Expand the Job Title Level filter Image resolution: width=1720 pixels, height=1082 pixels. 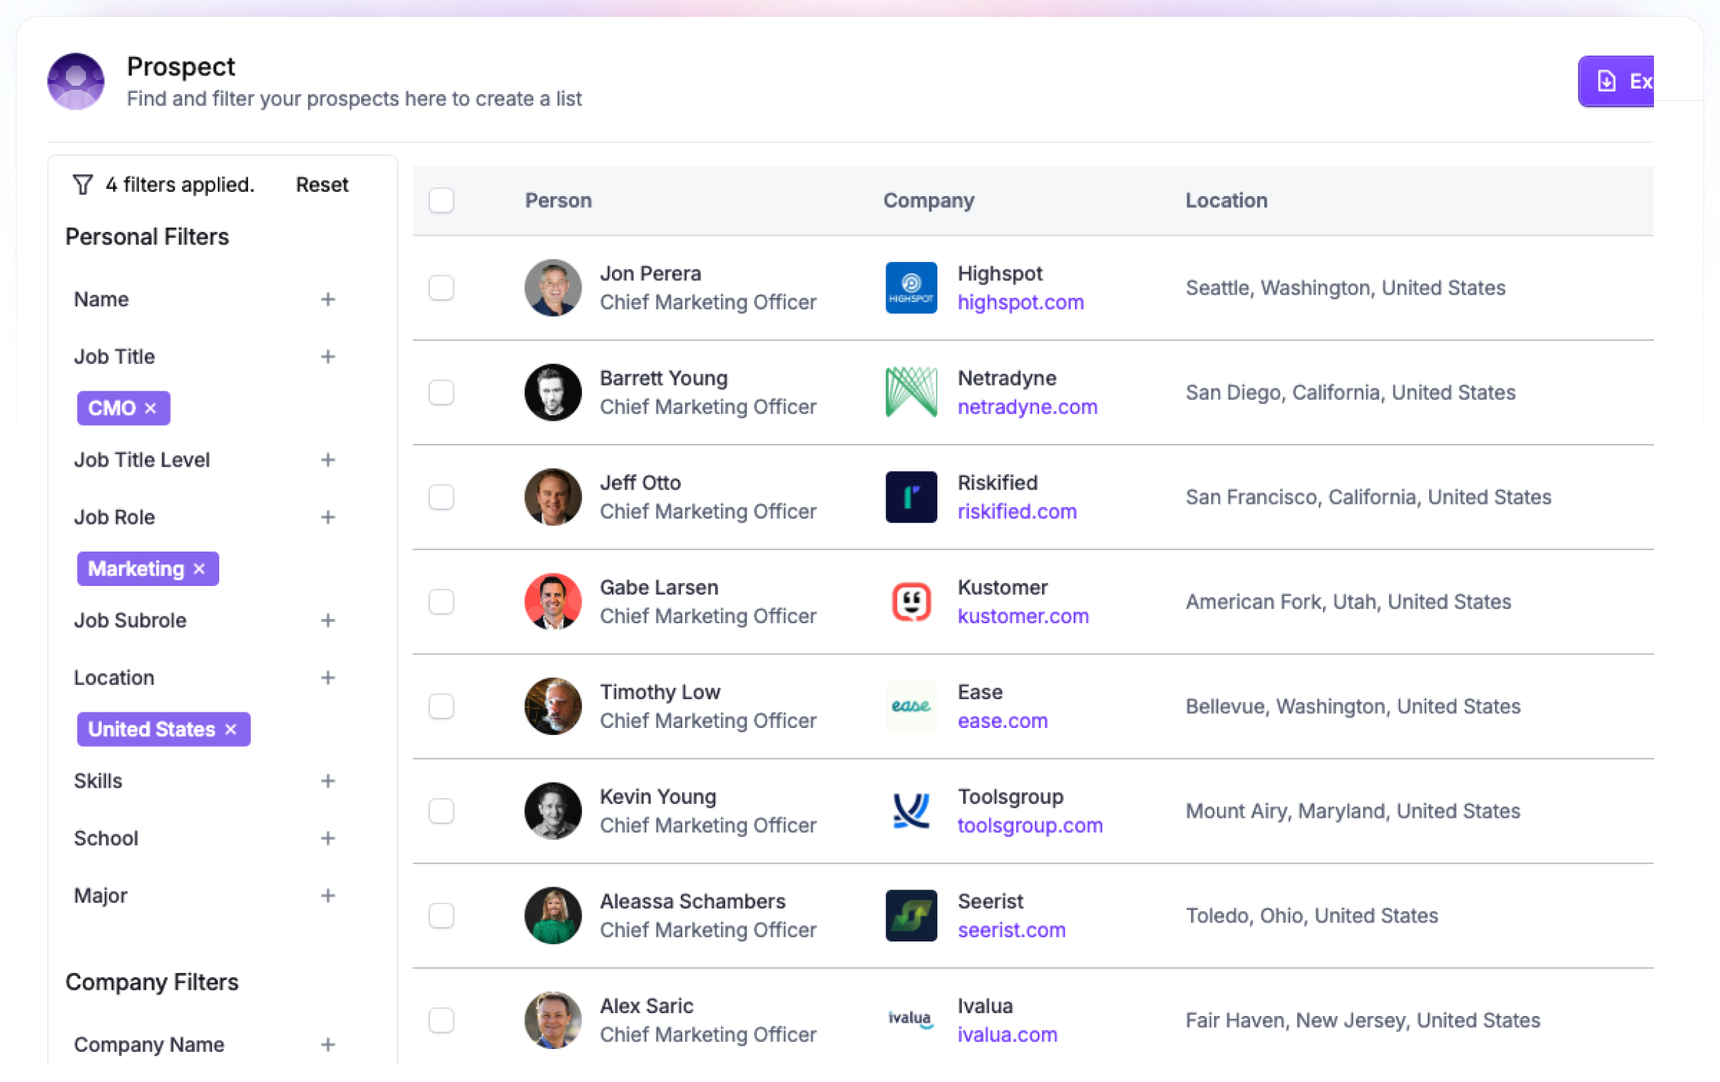tap(328, 460)
